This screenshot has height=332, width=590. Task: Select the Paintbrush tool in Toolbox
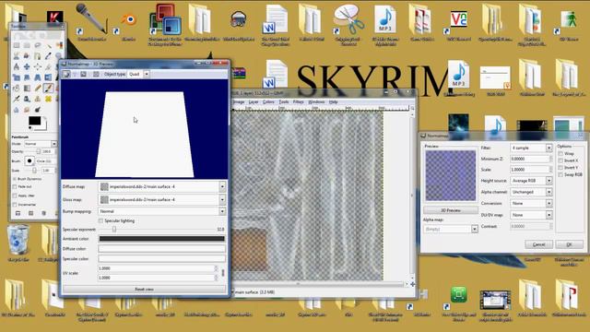pyautogui.click(x=48, y=89)
